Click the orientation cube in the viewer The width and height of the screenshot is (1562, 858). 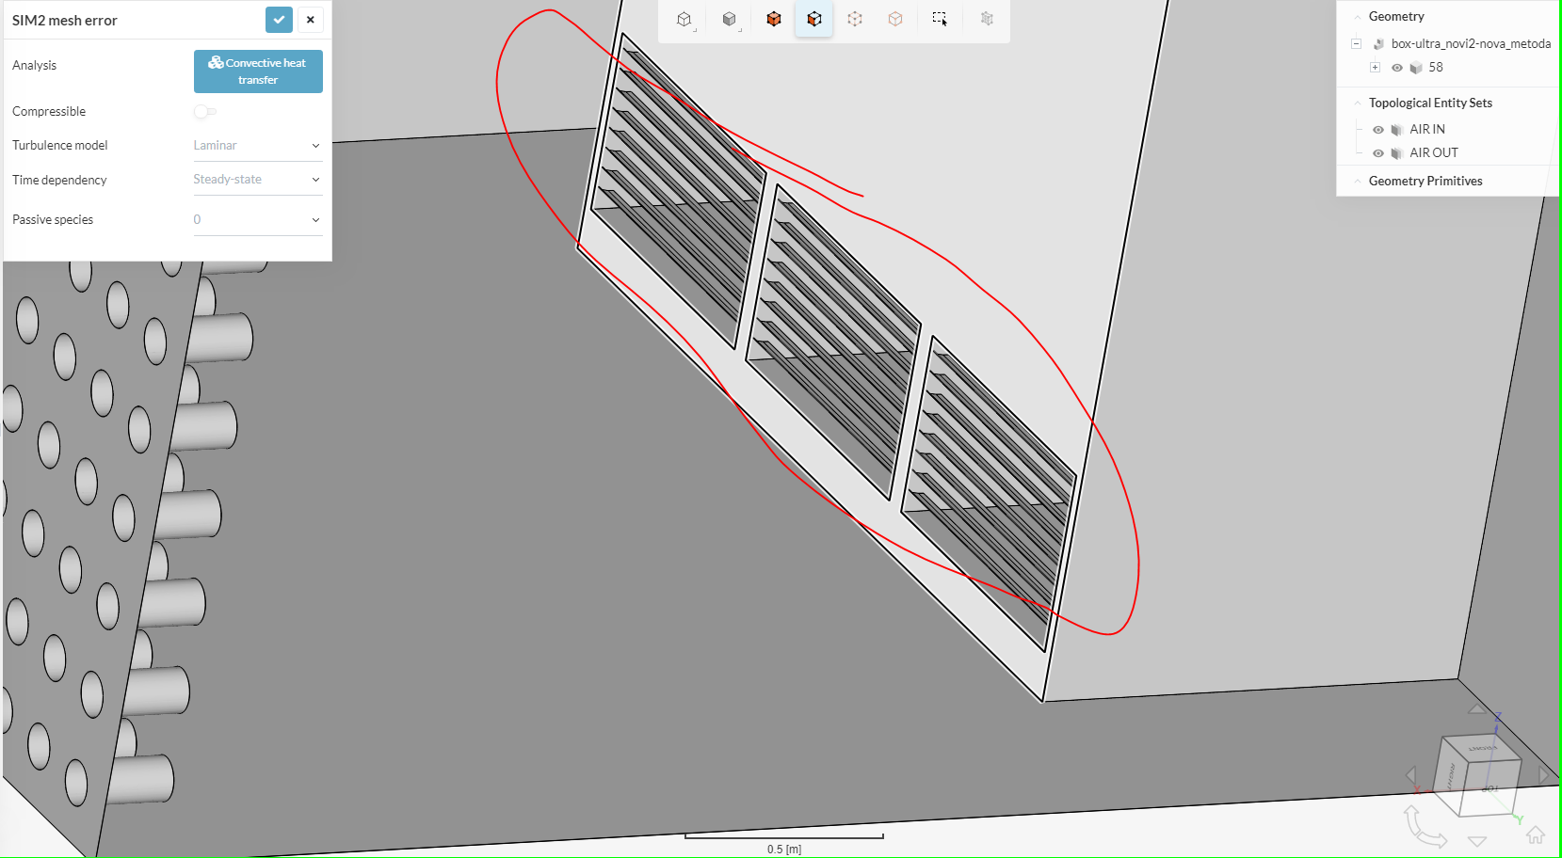pos(1477,774)
